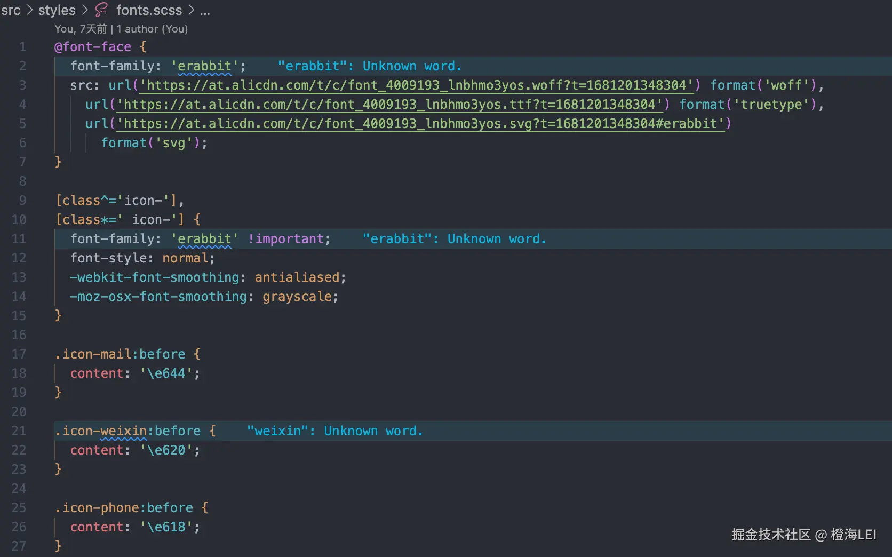Click -moz-osx-font-smoothing property name
Screen dimensions: 892x557
pos(158,297)
